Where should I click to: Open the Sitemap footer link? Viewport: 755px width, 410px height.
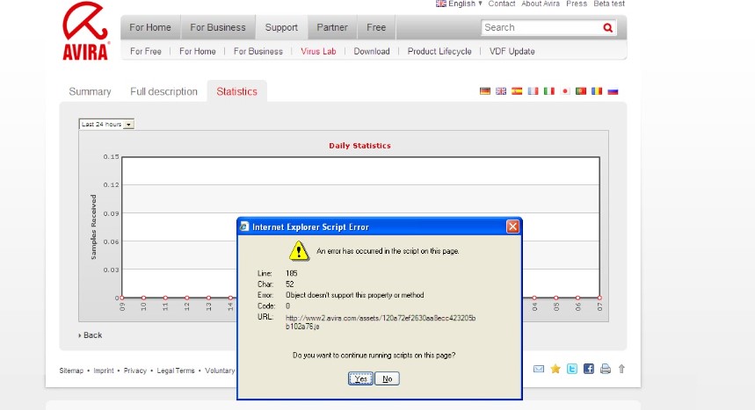[71, 370]
